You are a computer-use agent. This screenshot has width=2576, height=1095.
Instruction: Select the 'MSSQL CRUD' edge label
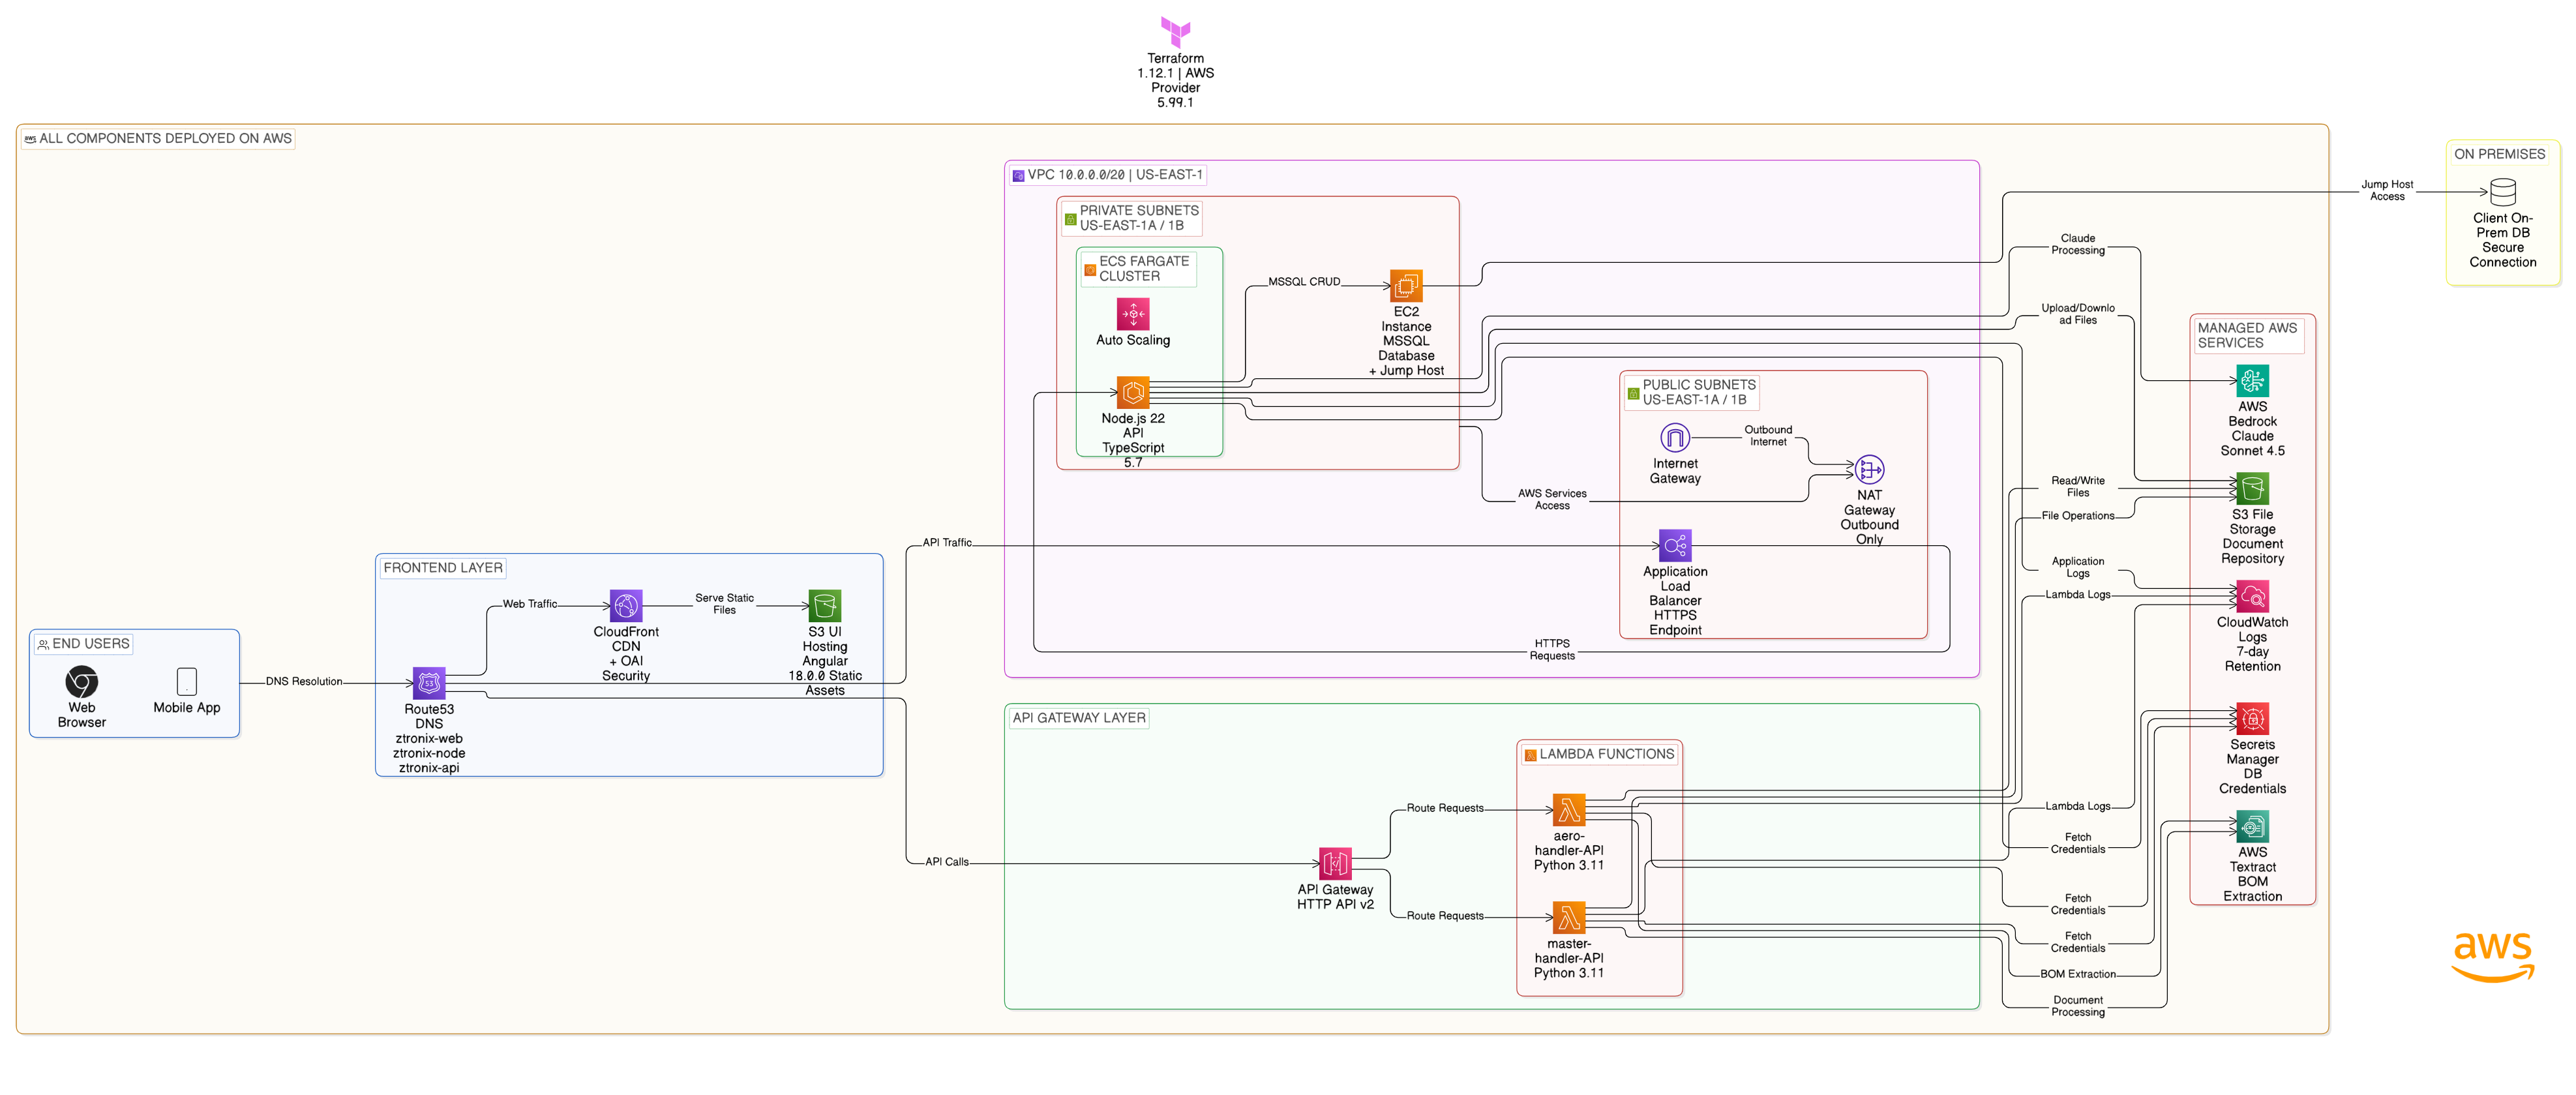point(1304,282)
